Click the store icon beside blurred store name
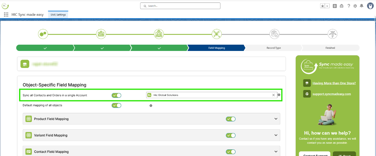376x156 pixels. [24, 64]
